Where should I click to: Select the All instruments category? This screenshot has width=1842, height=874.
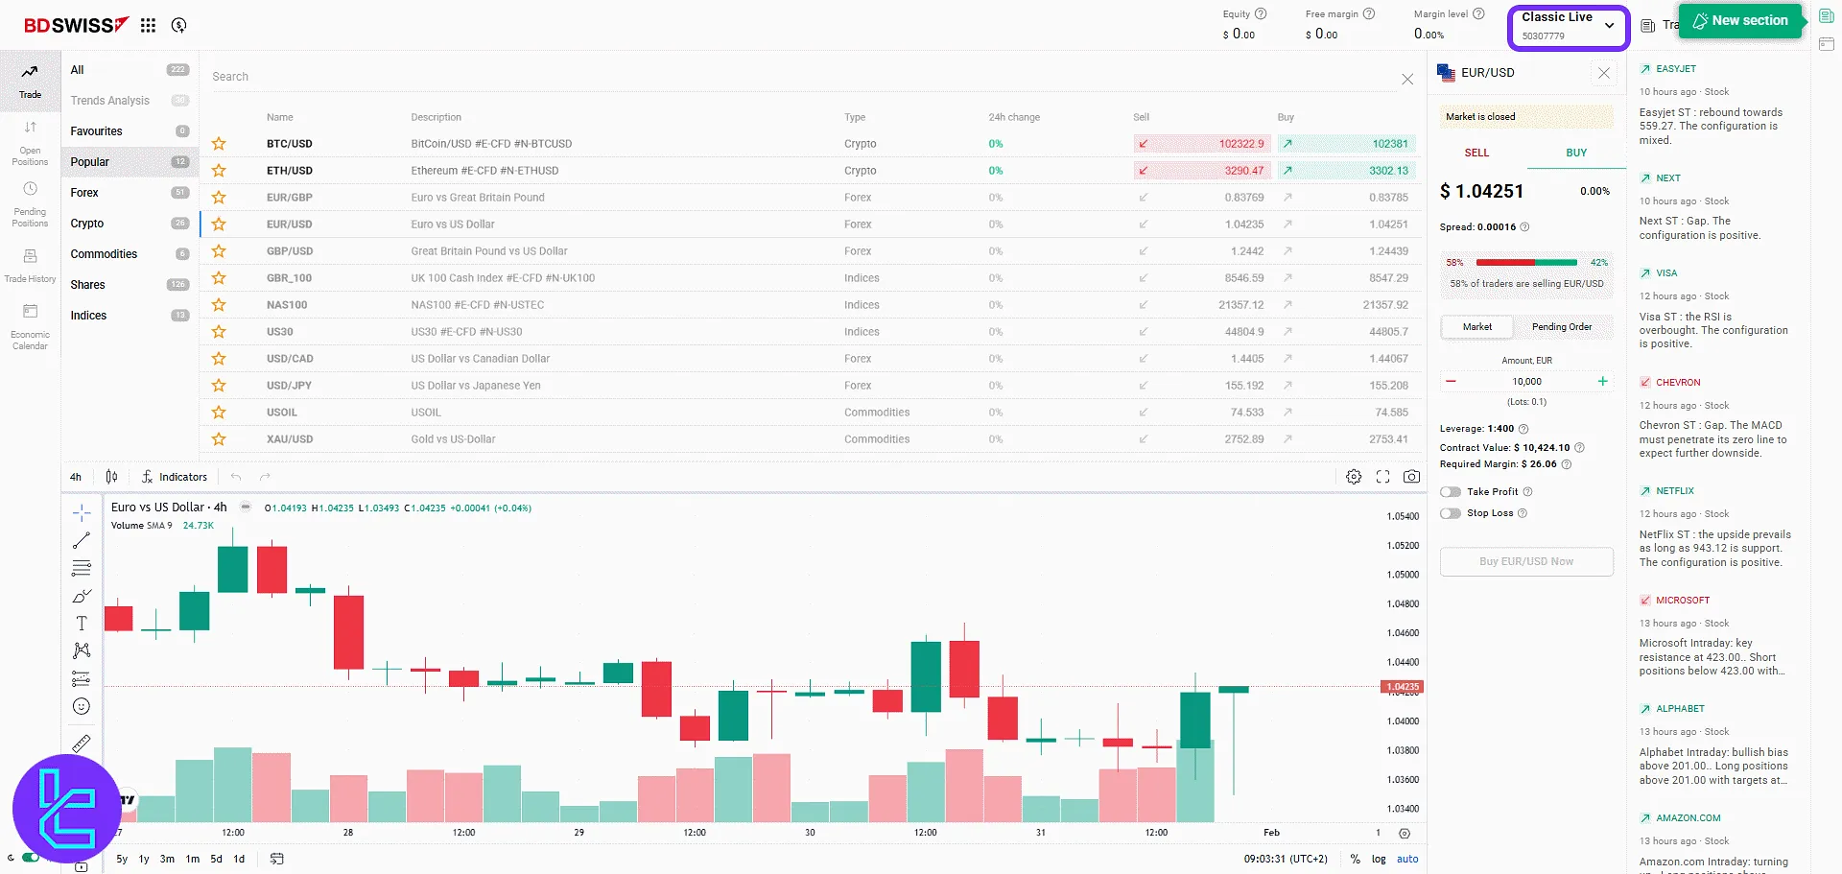click(130, 70)
